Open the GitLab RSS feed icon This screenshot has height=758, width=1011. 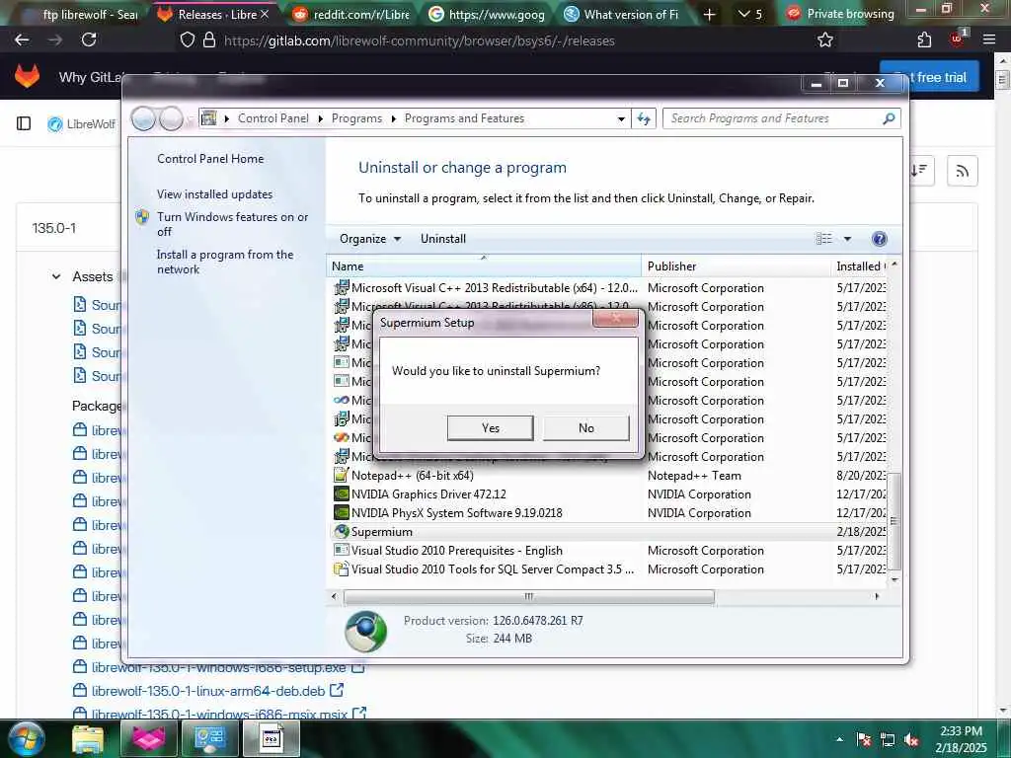tap(962, 171)
